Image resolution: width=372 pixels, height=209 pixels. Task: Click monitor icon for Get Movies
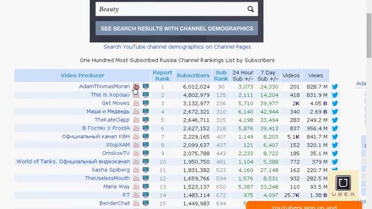(146, 103)
